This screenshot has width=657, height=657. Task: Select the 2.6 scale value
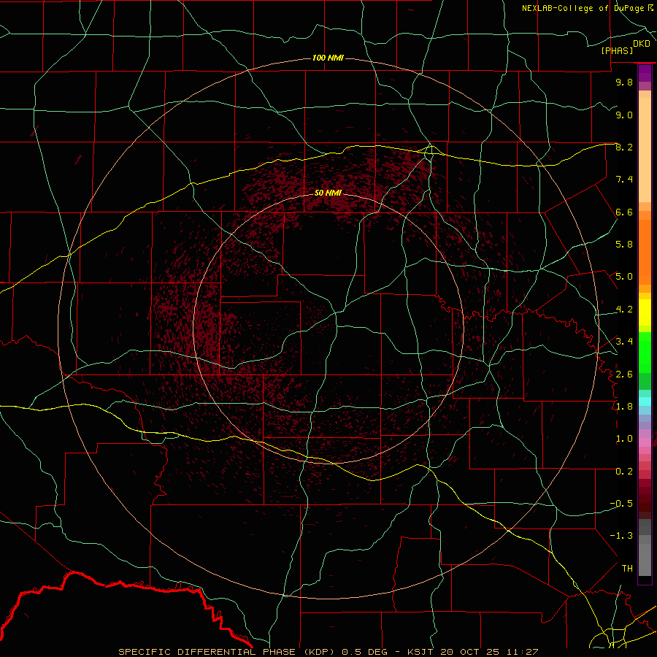(x=624, y=374)
